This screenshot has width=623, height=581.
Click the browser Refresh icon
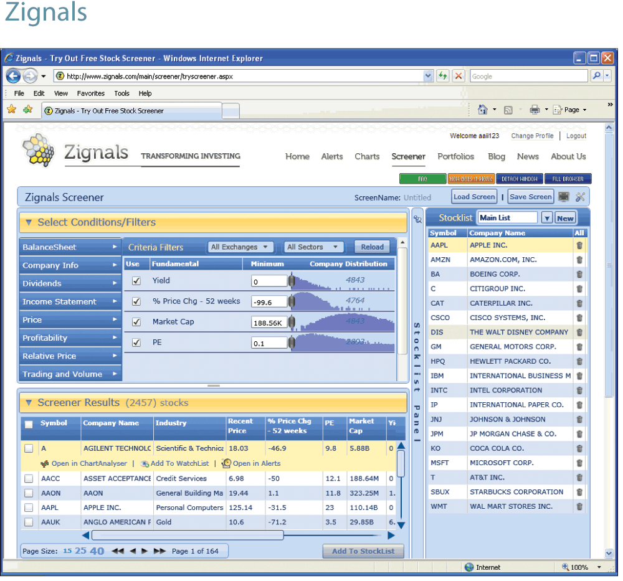tap(443, 76)
